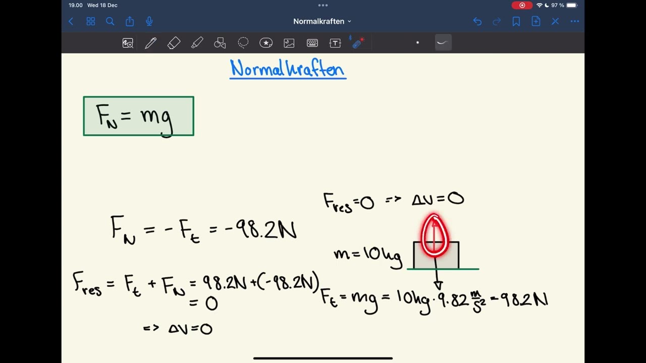
Task: Tap the battery indicator in status bar
Action: point(571,5)
